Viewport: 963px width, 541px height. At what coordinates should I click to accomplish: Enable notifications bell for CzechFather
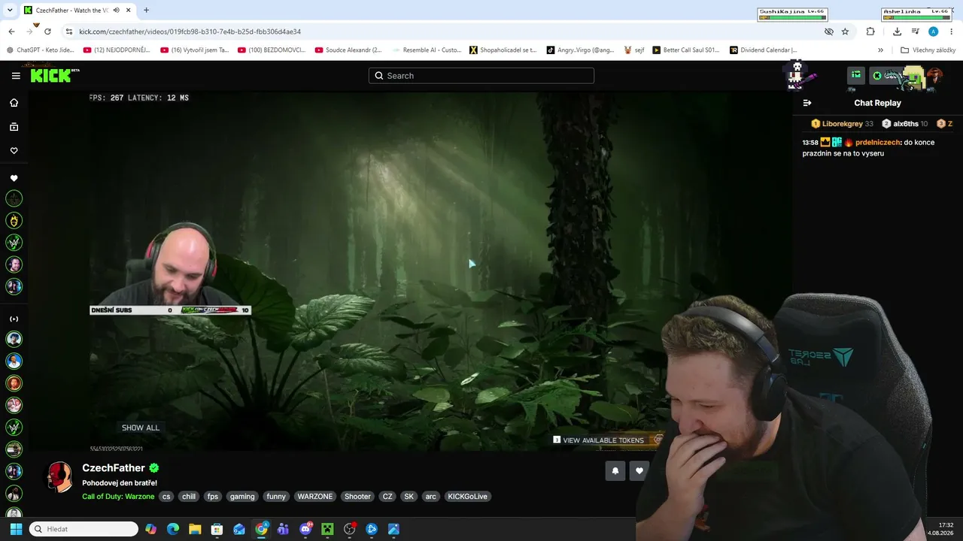coord(615,471)
